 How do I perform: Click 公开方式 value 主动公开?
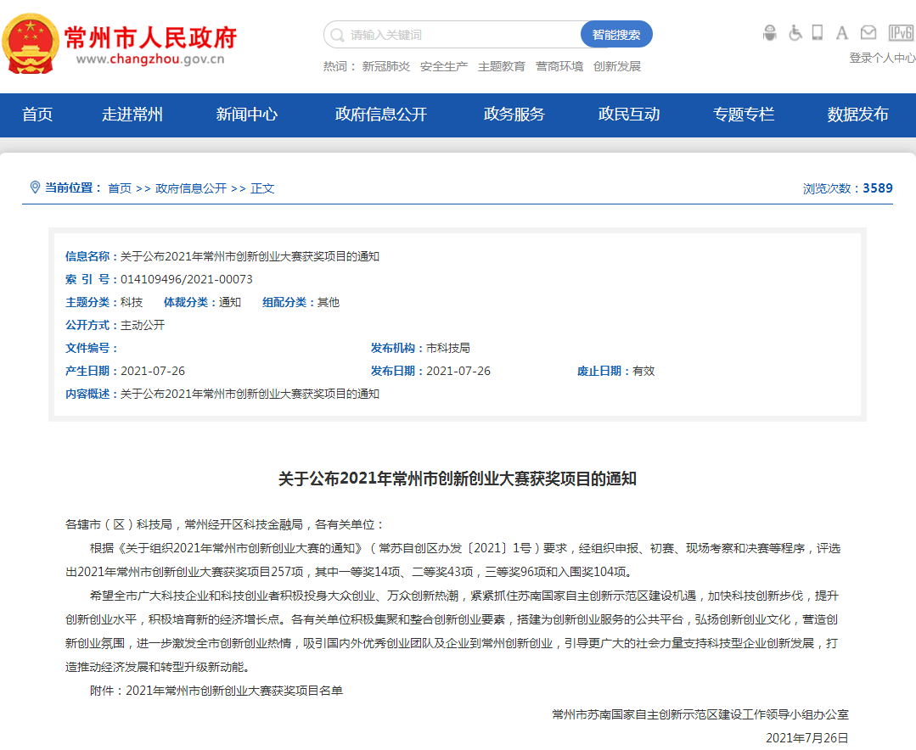143,325
